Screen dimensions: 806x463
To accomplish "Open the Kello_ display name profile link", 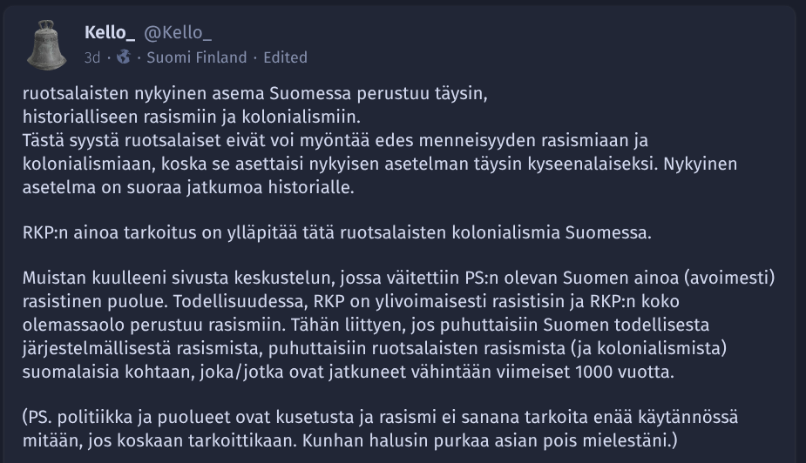I will [110, 33].
